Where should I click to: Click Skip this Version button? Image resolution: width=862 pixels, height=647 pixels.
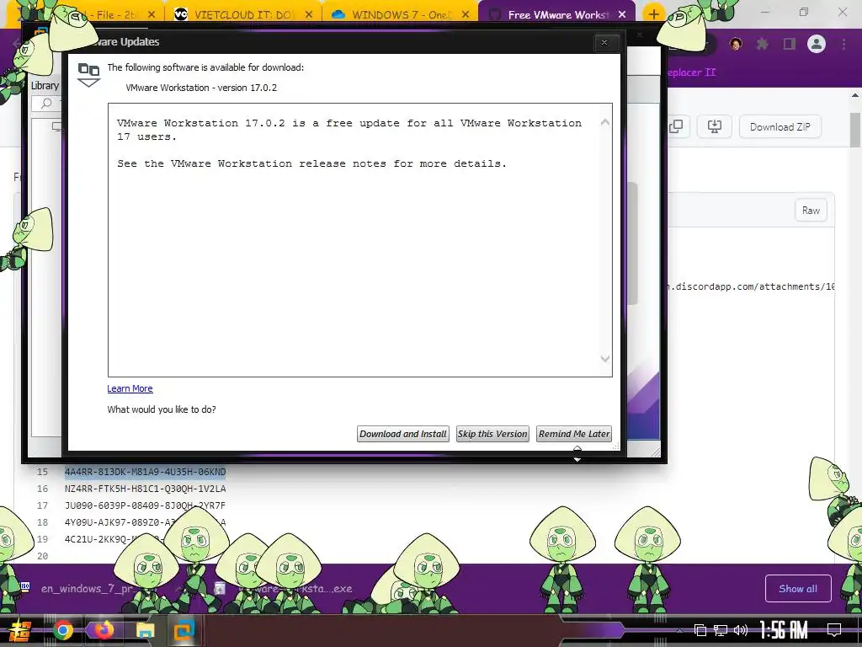coord(492,434)
